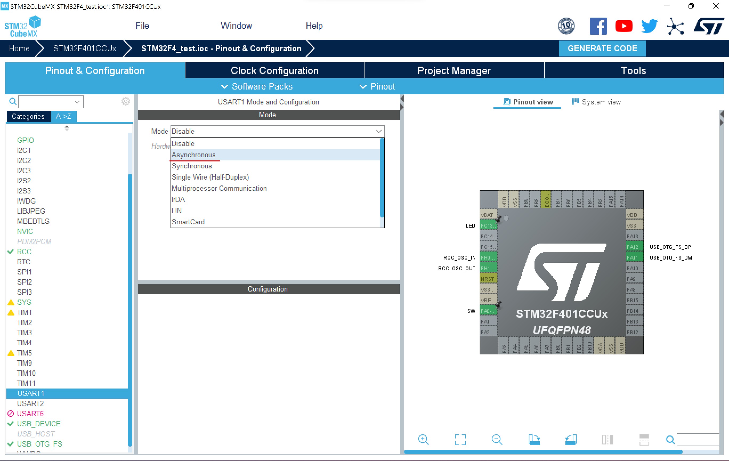Screen dimensions: 729x461
Task: Open the YouTube link icon
Action: [x=624, y=26]
